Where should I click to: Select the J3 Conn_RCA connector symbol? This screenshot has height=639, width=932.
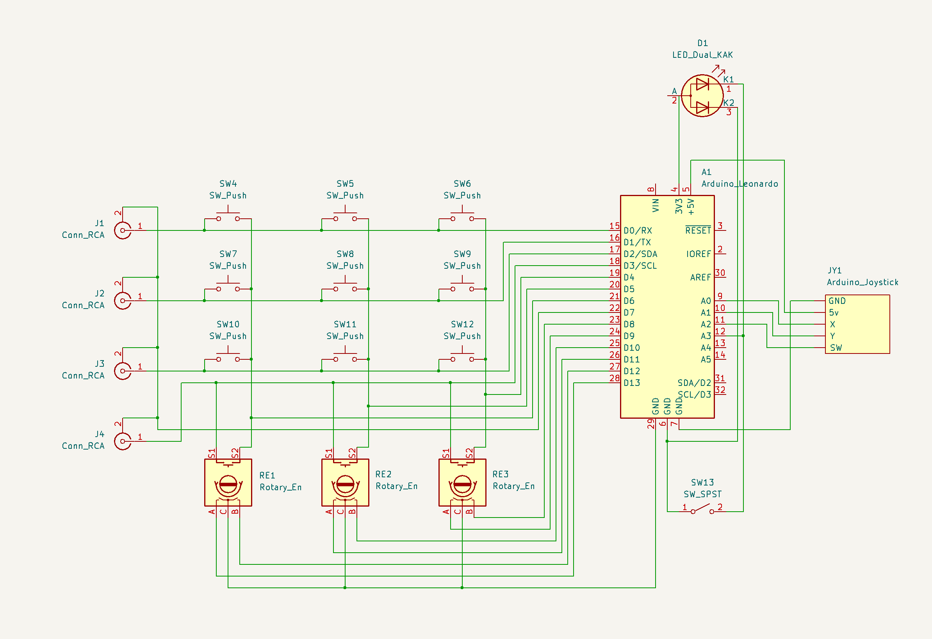pyautogui.click(x=123, y=371)
